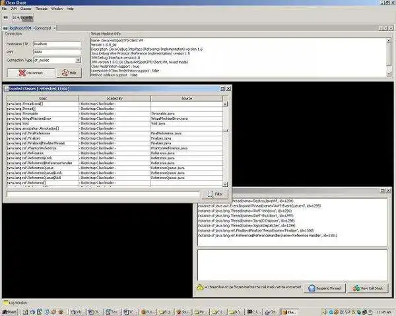Select the AWT-Shutdown thread entry

pyautogui.click(x=246, y=216)
